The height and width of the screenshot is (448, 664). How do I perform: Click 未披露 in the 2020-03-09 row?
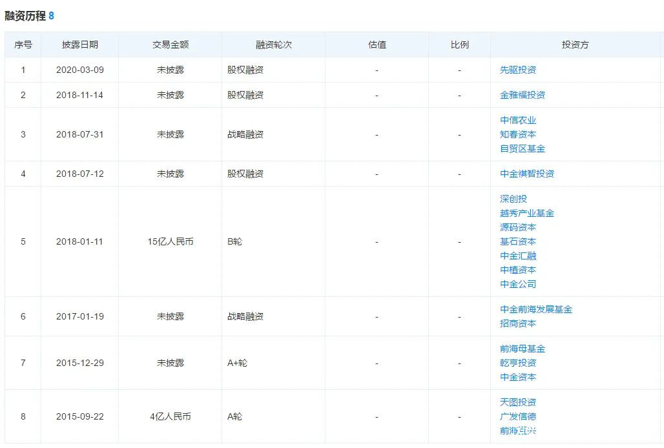(171, 70)
